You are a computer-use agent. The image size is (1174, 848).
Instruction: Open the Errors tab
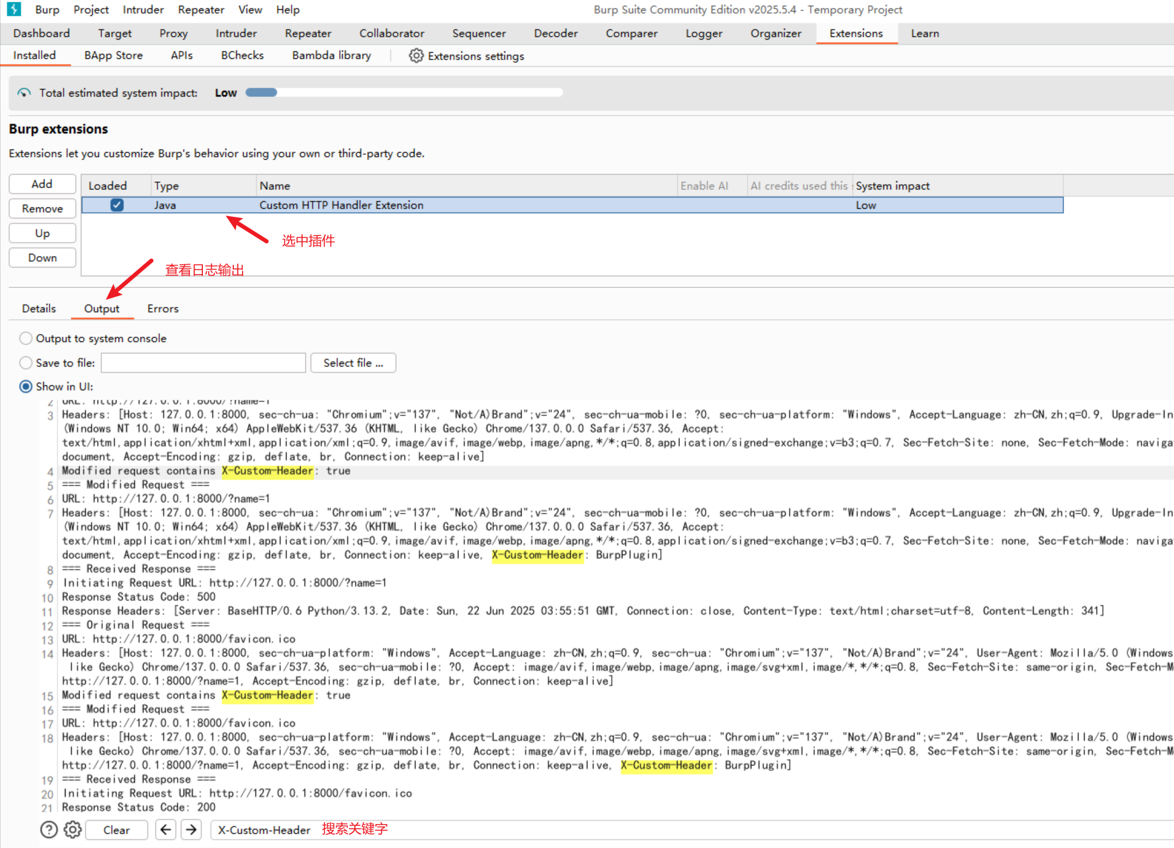coord(163,309)
